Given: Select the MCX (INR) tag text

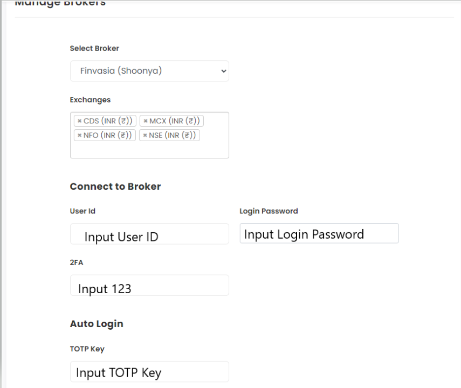Looking at the screenshot, I should point(175,121).
